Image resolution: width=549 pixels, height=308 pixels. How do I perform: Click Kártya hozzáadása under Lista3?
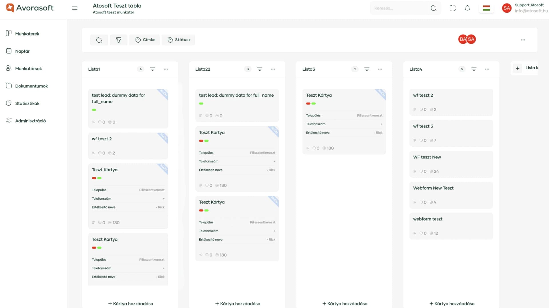tap(345, 304)
